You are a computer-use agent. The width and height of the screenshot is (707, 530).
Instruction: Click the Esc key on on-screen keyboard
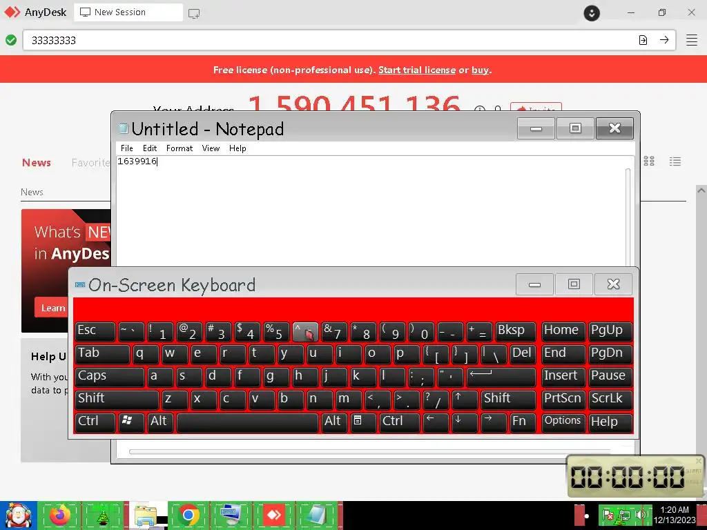(95, 332)
